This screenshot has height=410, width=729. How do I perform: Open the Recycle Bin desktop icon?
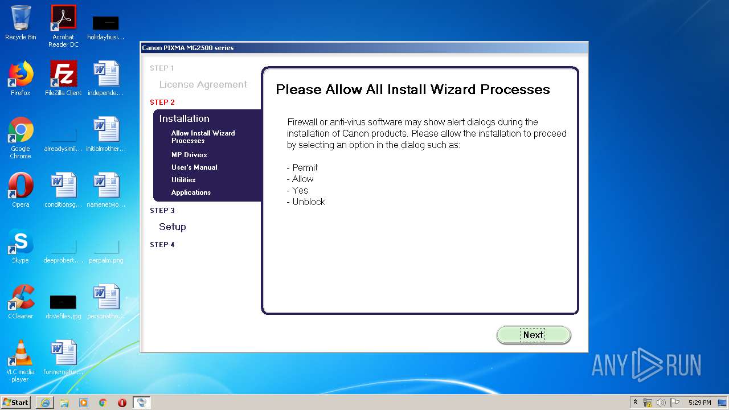pos(21,23)
